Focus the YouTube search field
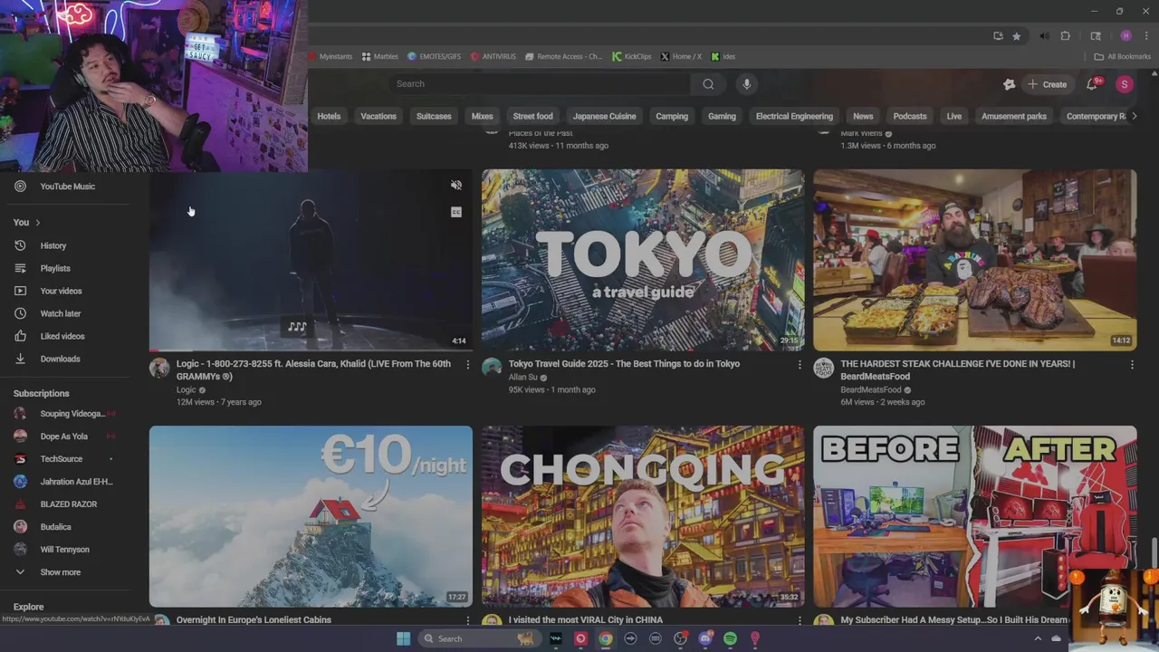1159x652 pixels. pos(541,84)
